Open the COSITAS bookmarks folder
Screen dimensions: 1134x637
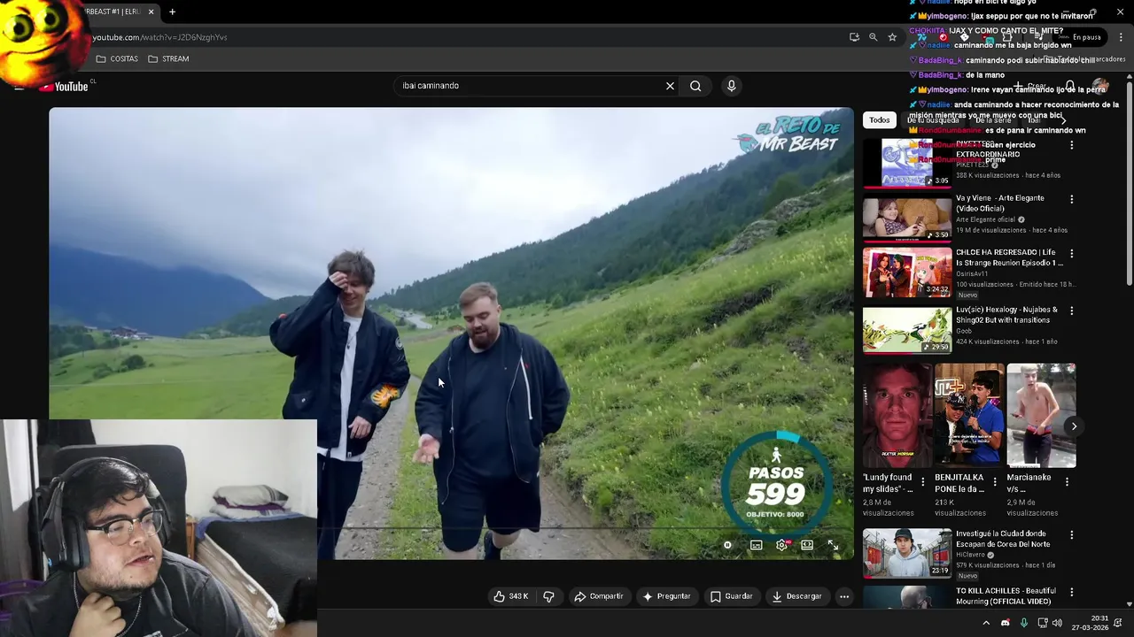pos(117,58)
